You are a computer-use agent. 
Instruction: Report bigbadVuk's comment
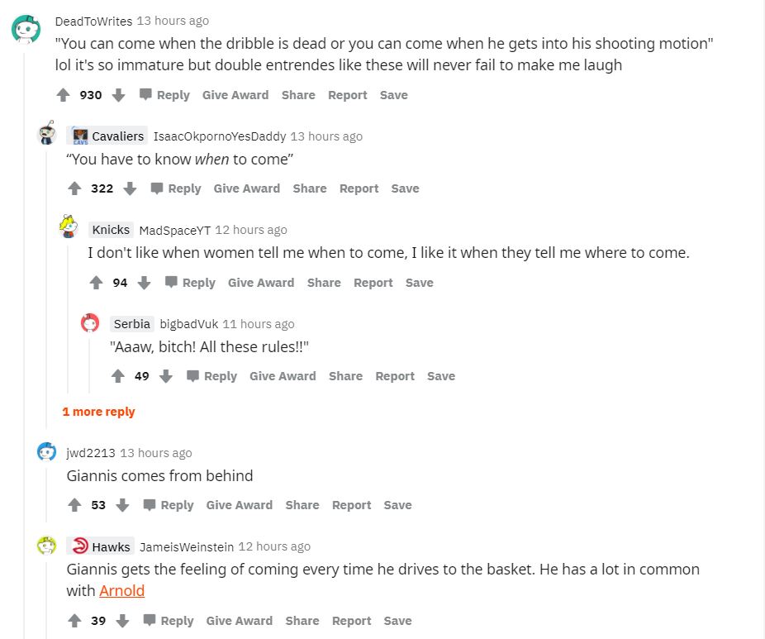pyautogui.click(x=395, y=376)
